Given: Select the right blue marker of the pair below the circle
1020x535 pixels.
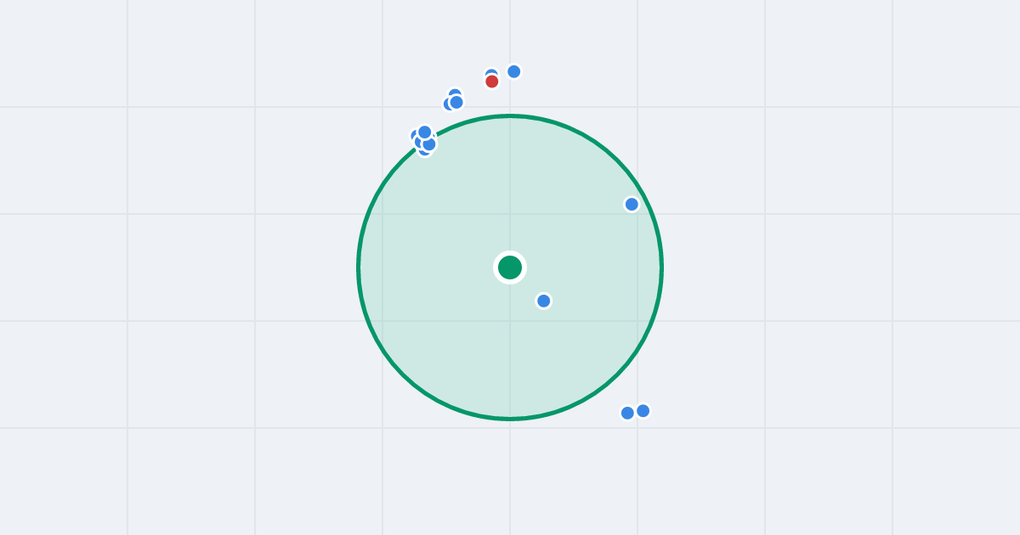Looking at the screenshot, I should 643,411.
